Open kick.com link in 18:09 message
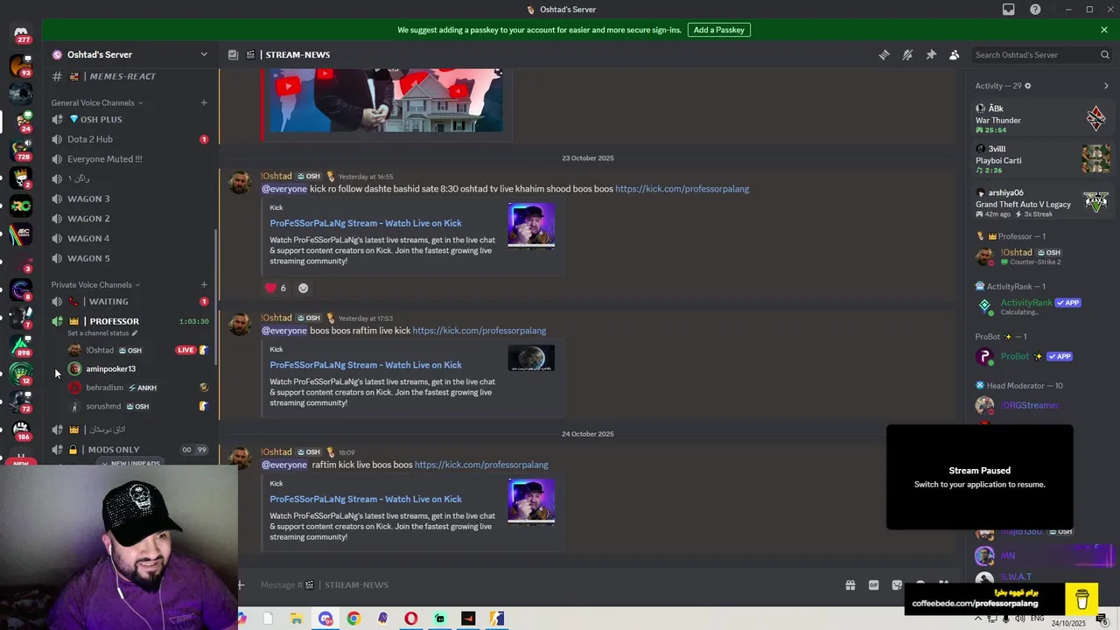Screen dimensions: 1120x630 tap(481, 465)
